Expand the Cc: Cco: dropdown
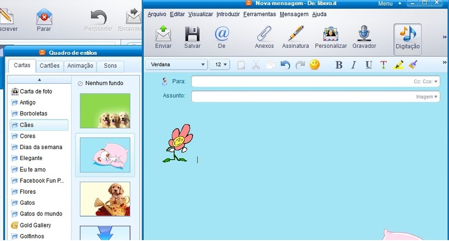The height and width of the screenshot is (241, 449). pos(426,81)
